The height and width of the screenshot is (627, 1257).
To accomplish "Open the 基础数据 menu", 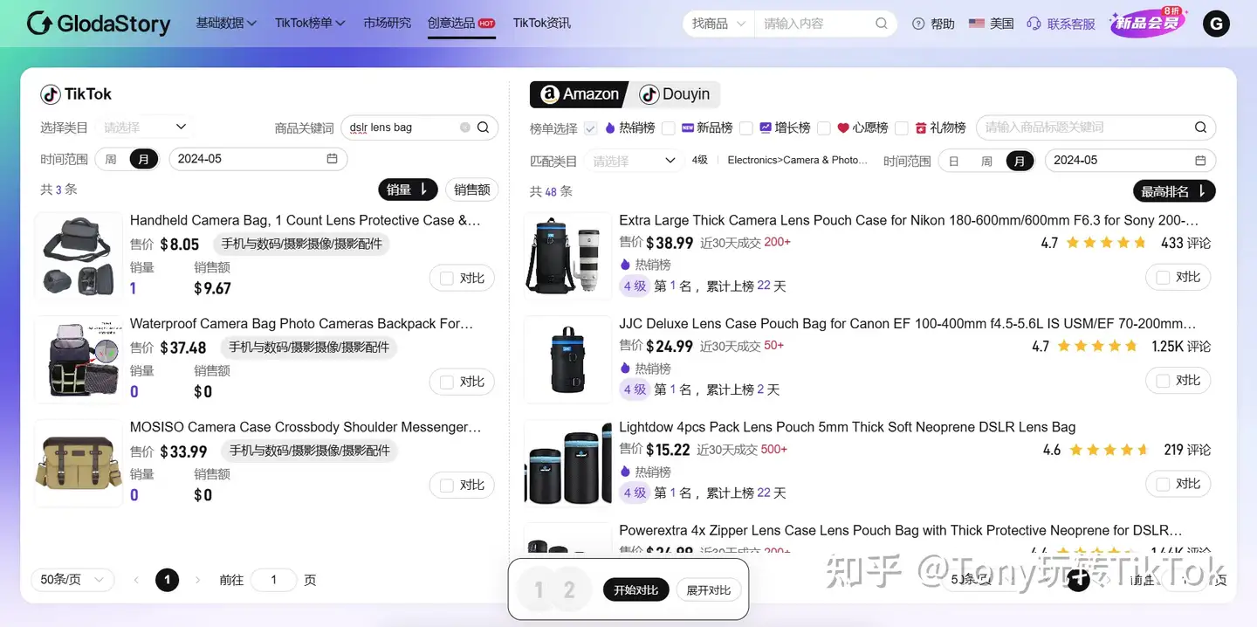I will pyautogui.click(x=226, y=23).
